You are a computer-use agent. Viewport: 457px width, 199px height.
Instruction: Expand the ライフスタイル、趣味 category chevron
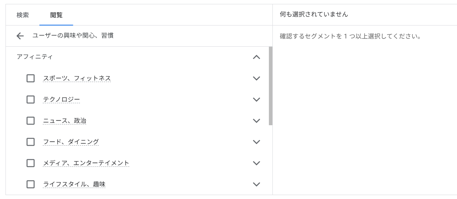[x=256, y=184]
